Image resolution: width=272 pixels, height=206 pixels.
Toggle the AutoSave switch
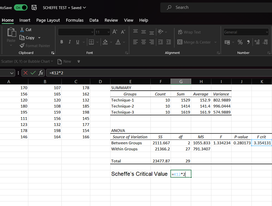coord(21,7)
